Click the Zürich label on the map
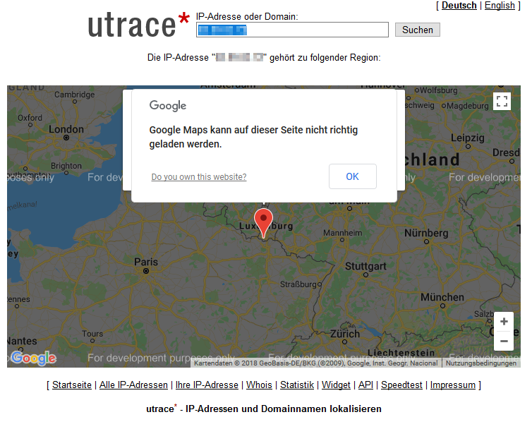The height and width of the screenshot is (429, 532). (345, 334)
